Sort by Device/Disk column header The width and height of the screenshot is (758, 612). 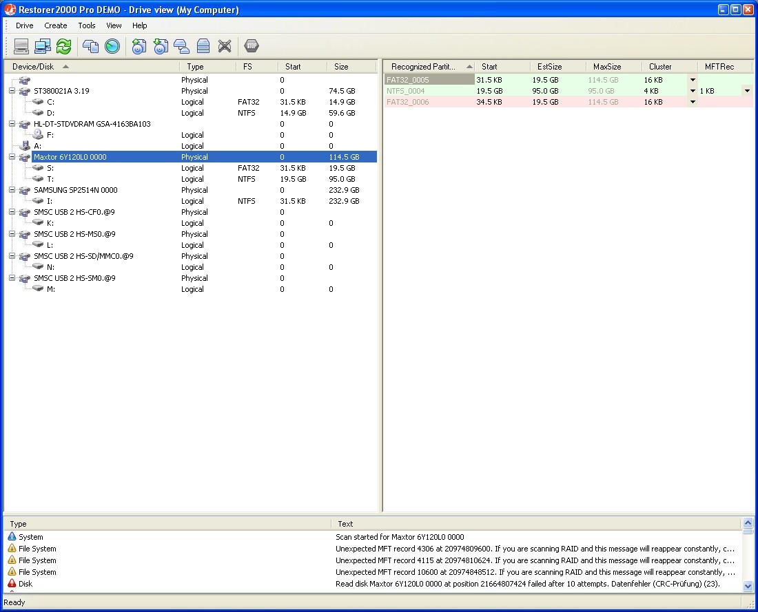[92, 67]
